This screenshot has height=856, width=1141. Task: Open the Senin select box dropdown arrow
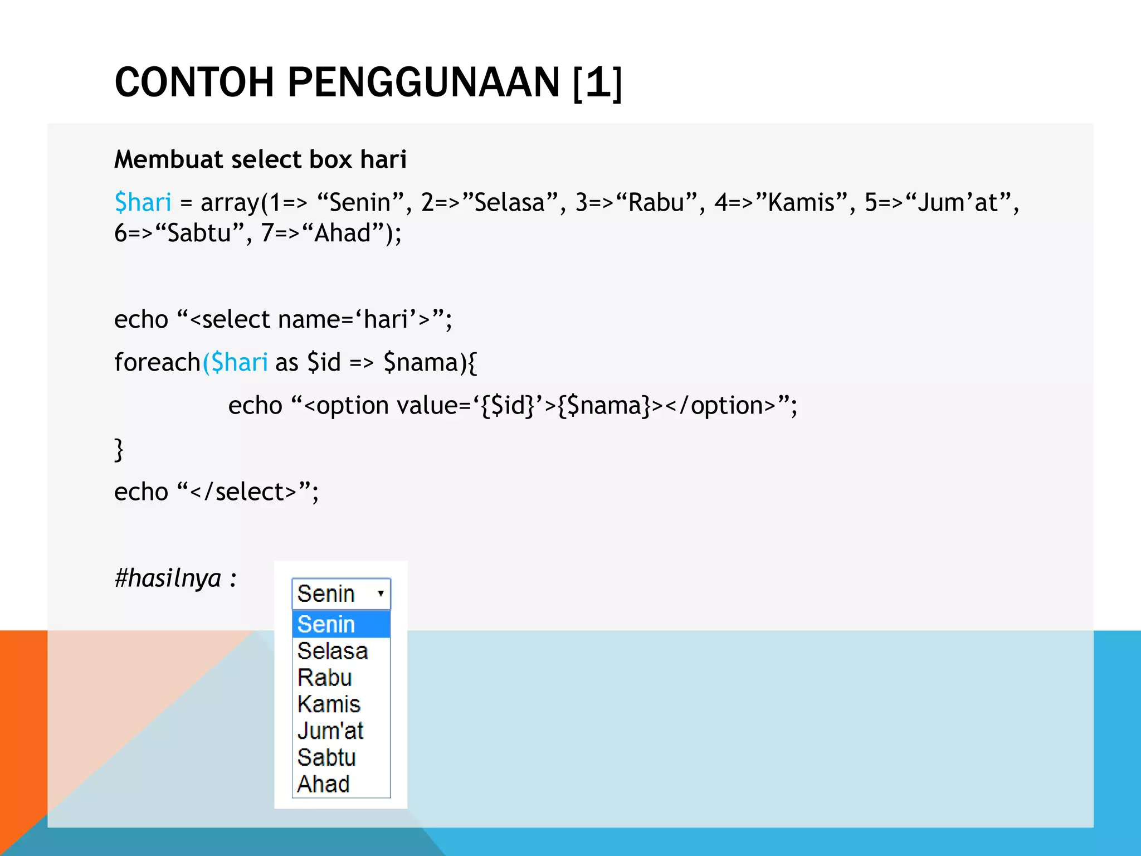[x=381, y=594]
